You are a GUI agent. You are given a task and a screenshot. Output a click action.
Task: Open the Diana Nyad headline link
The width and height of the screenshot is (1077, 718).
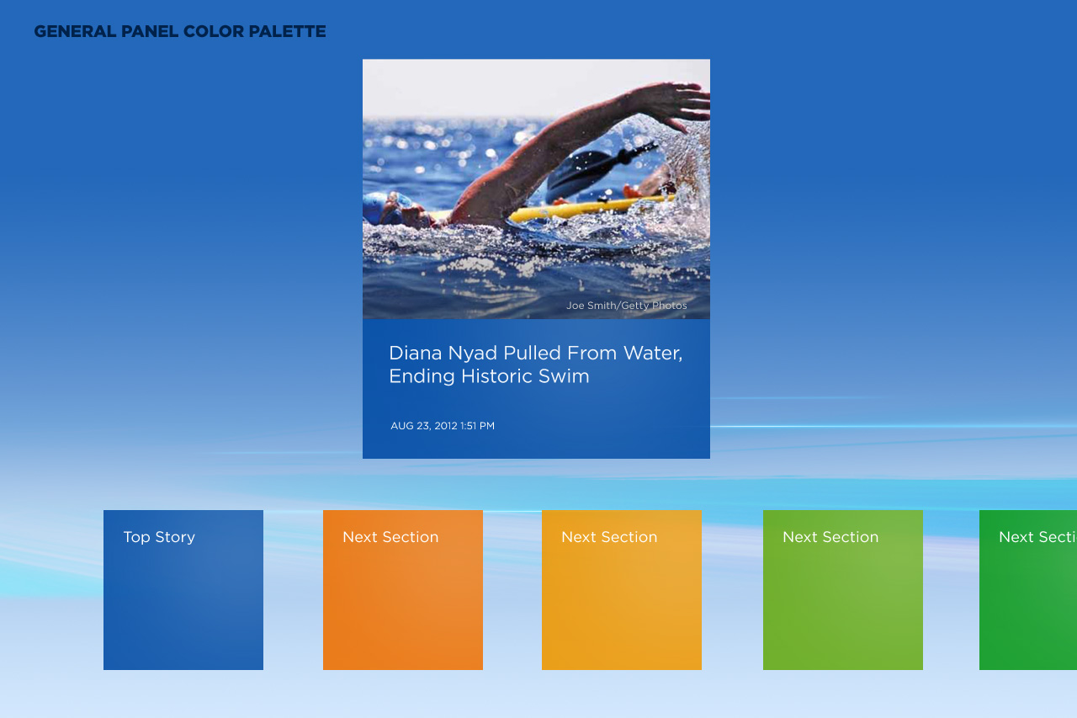pyautogui.click(x=535, y=364)
